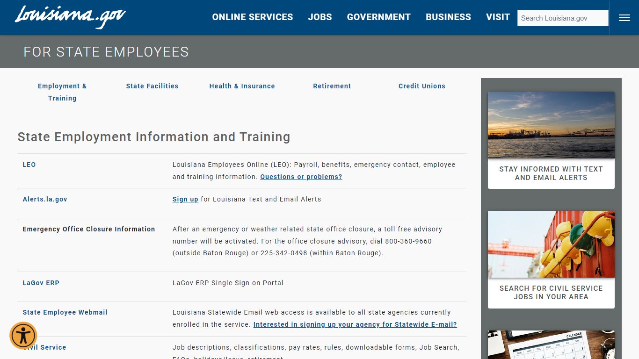Open the VISIT menu
The height and width of the screenshot is (359, 639).
click(498, 17)
